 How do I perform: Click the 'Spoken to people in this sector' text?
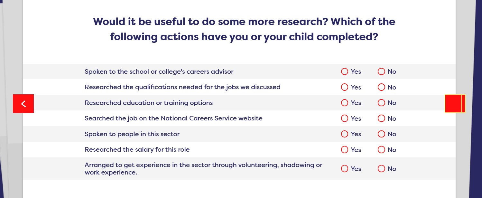pyautogui.click(x=132, y=134)
